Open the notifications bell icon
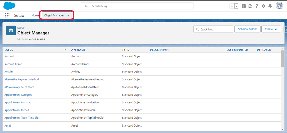 [x=270, y=6]
